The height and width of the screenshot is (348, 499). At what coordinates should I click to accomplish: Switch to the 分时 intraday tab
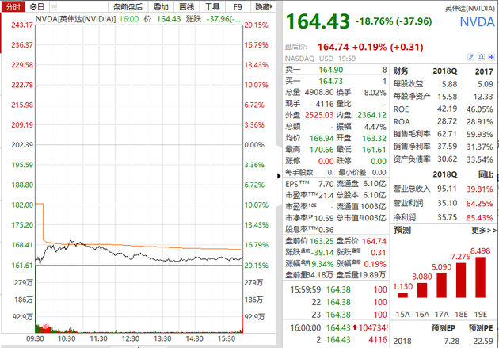(13, 6)
